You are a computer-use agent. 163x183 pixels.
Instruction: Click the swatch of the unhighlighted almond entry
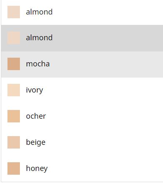14,12
